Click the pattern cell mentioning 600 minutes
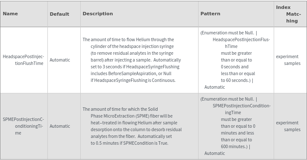307x160 pixels. 236,126
